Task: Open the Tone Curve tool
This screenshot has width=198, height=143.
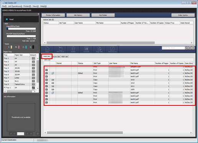Action: [112, 49]
